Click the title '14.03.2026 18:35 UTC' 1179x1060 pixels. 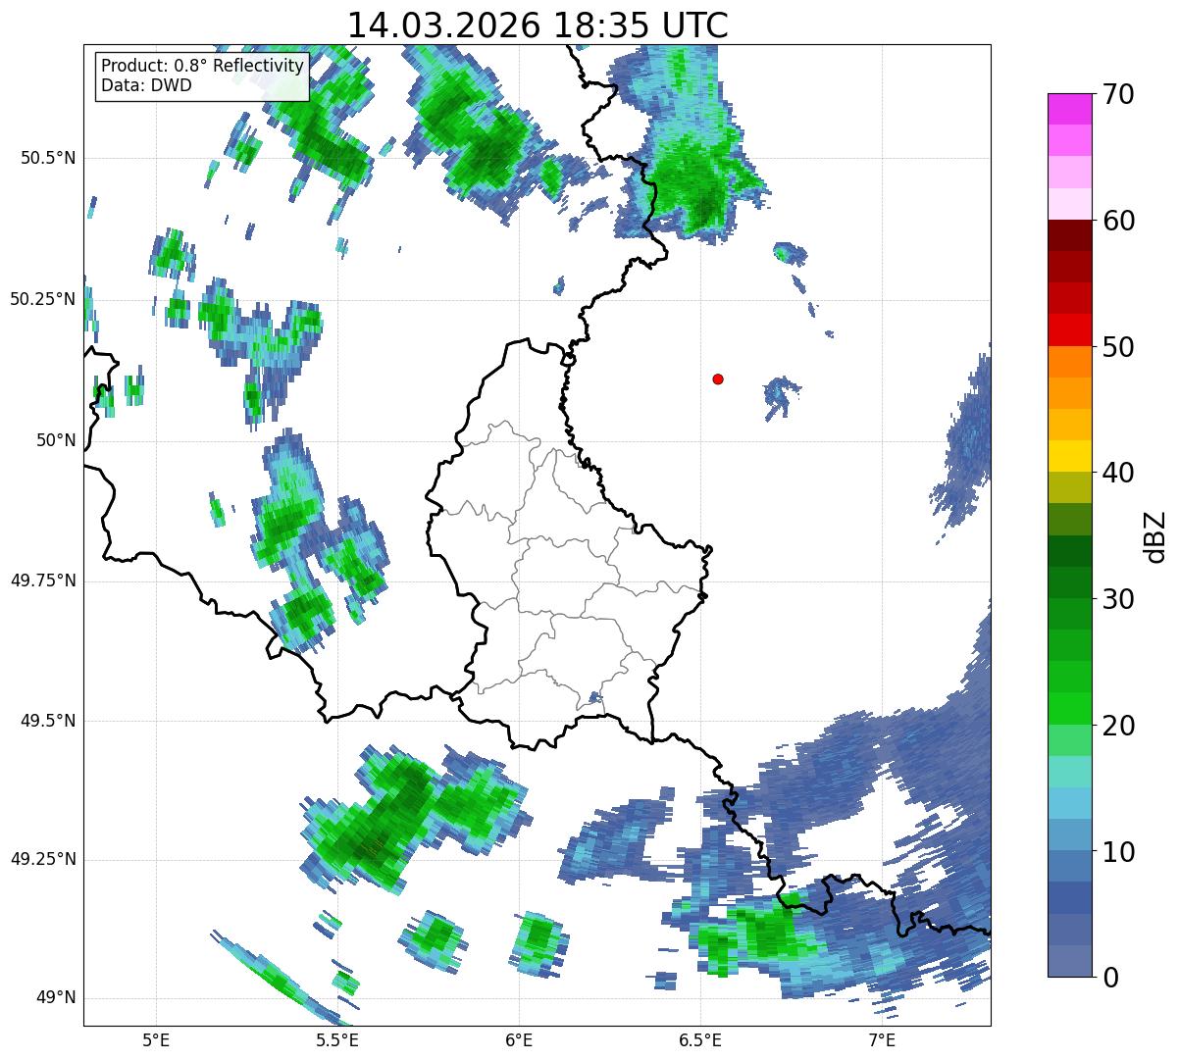point(538,25)
